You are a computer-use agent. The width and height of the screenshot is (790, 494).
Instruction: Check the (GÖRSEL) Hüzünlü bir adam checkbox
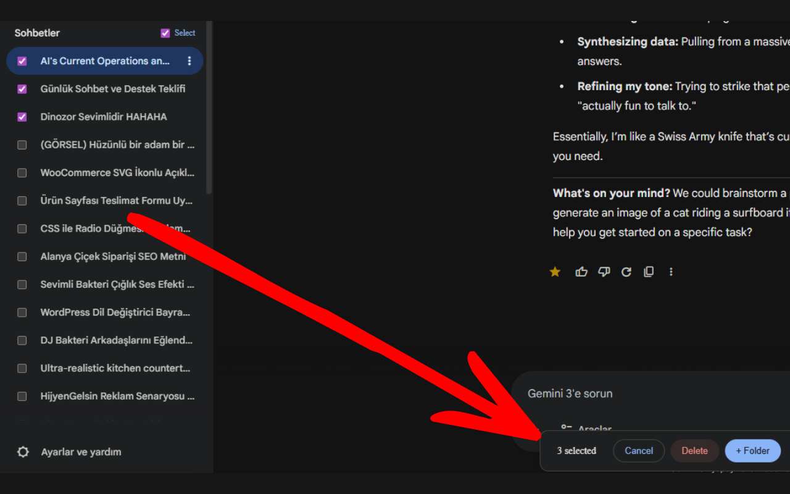[22, 145]
